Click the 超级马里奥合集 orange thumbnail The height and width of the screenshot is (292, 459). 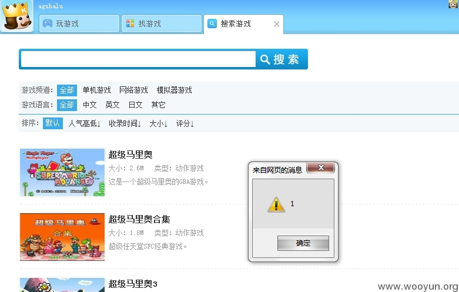pyautogui.click(x=62, y=237)
